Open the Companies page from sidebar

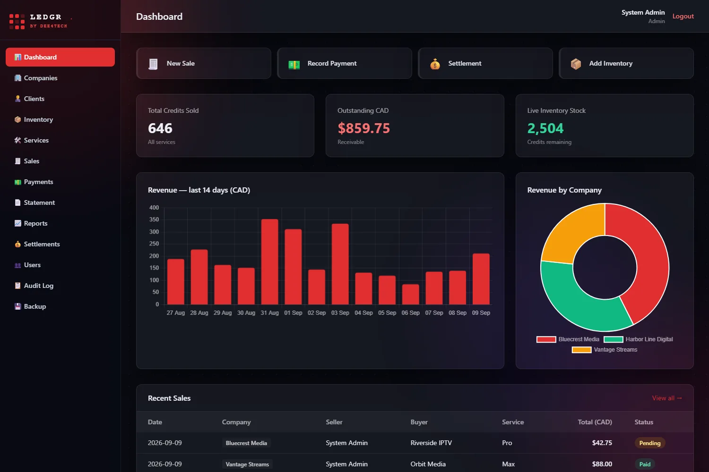pos(60,78)
